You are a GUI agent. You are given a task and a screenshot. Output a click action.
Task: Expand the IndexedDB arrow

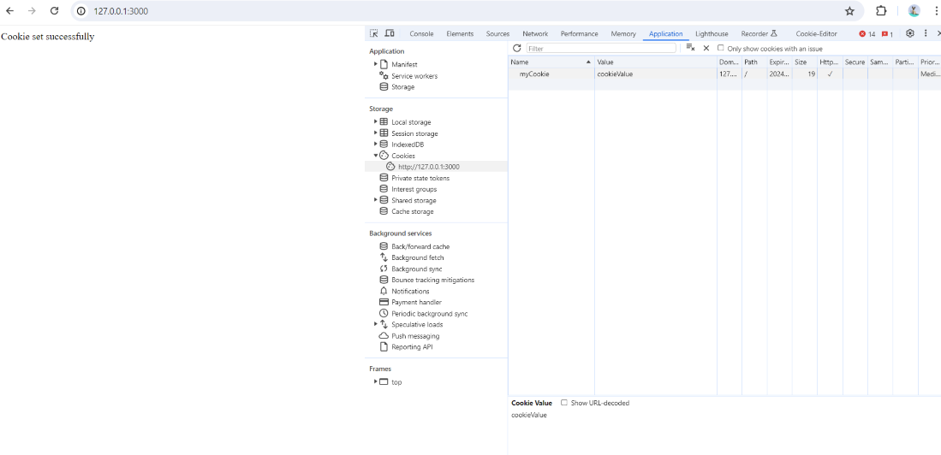pyautogui.click(x=376, y=144)
